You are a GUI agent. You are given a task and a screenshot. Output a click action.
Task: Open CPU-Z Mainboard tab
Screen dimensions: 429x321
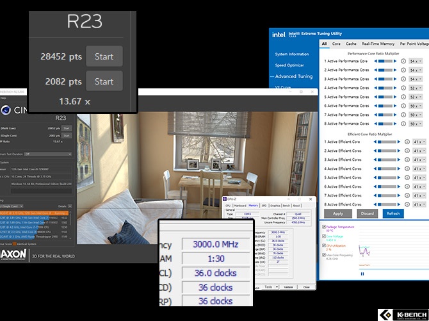tap(240, 206)
